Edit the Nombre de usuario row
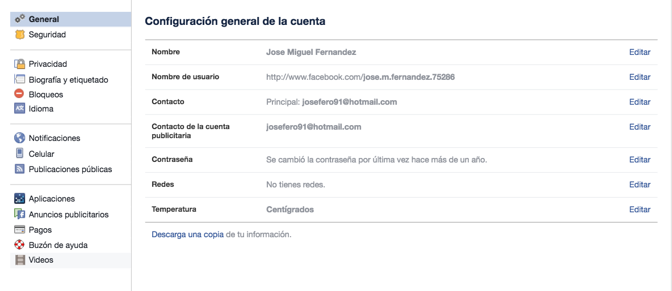 [x=640, y=77]
